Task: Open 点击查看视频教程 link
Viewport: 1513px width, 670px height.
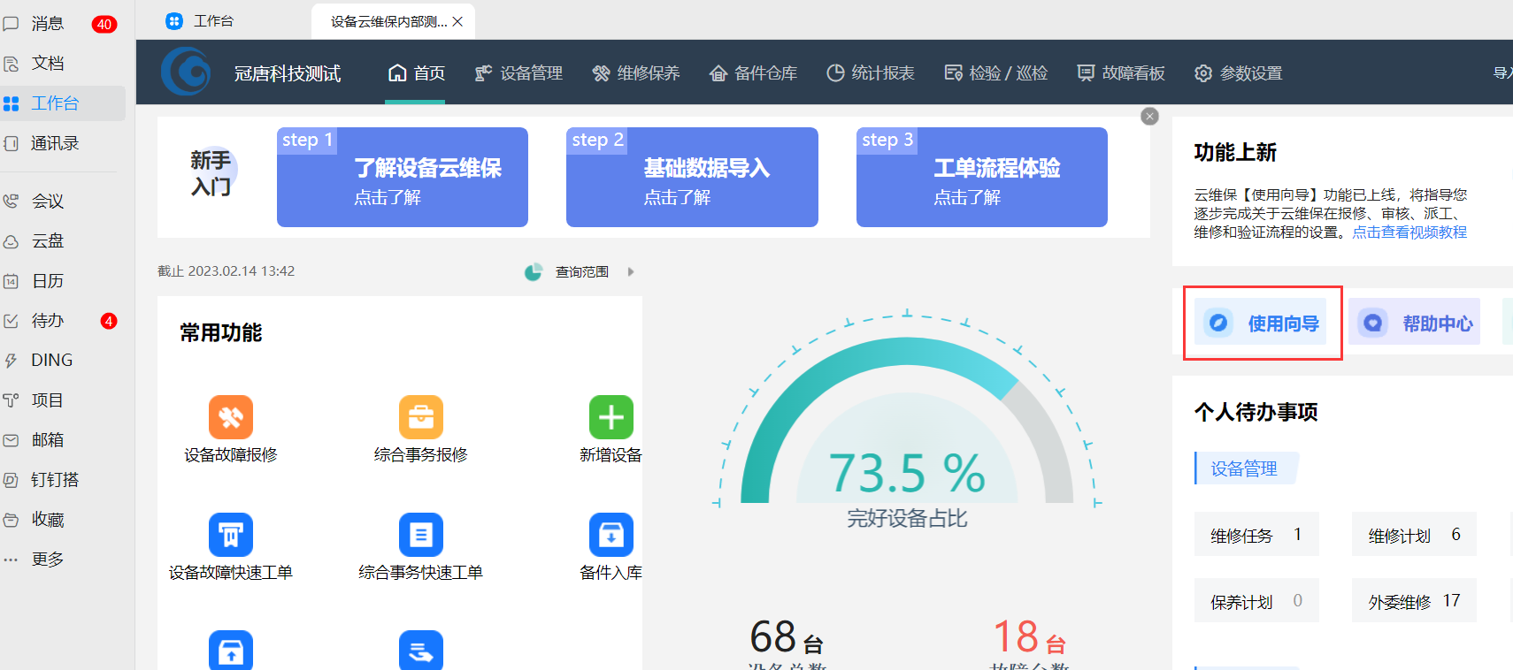Action: tap(1409, 232)
